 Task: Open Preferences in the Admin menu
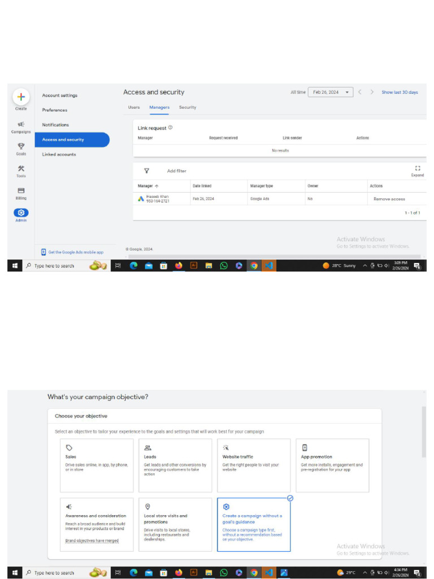tap(55, 110)
